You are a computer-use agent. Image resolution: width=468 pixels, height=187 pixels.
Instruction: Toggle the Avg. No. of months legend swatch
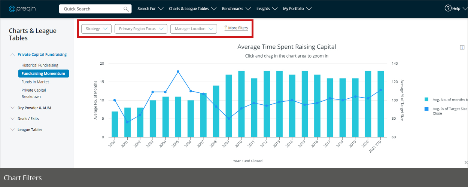(x=426, y=99)
